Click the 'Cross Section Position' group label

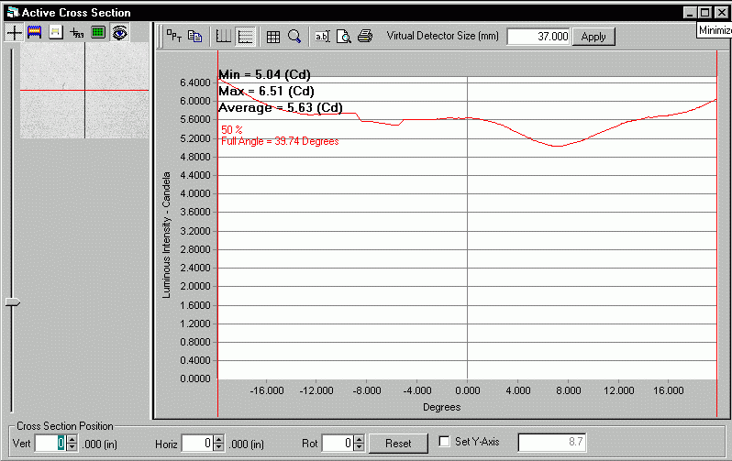[x=65, y=426]
